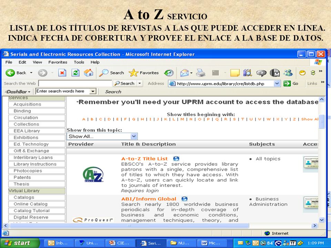This screenshot has width=331, height=248.
Task: Click the Address bar URL field
Action: click(x=225, y=83)
